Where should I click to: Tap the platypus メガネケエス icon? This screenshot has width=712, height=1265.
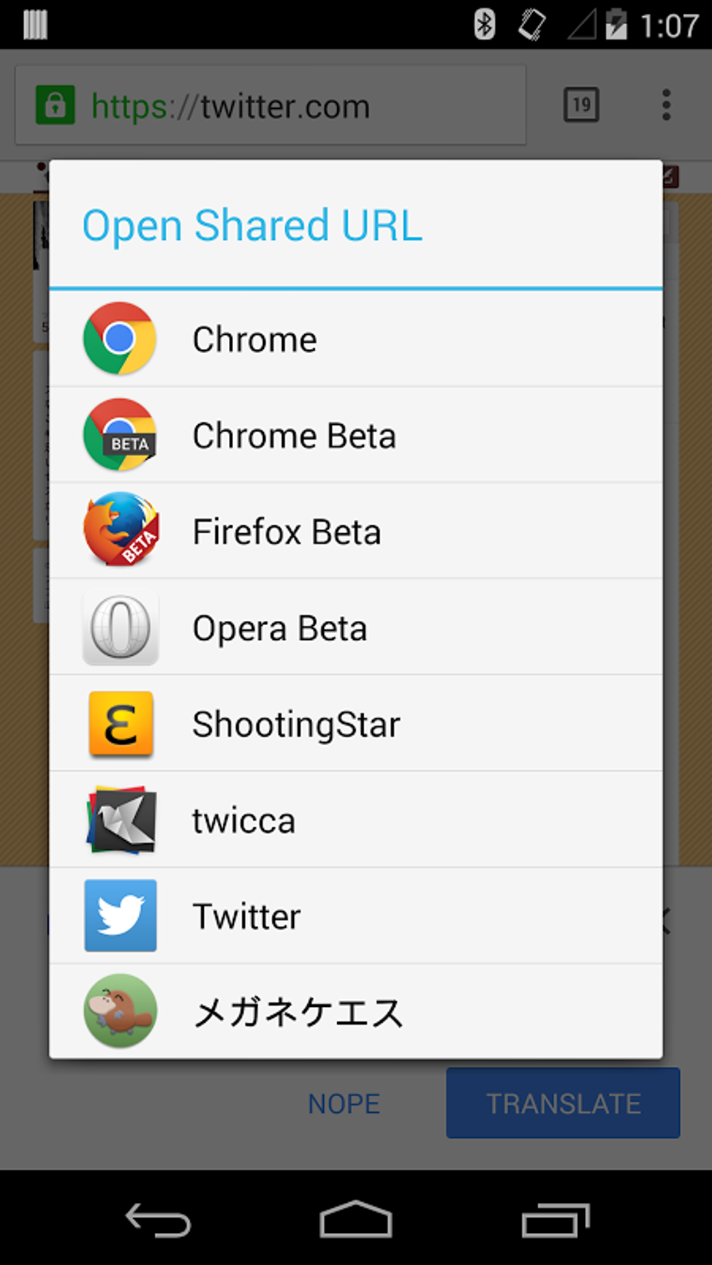coord(121,1011)
